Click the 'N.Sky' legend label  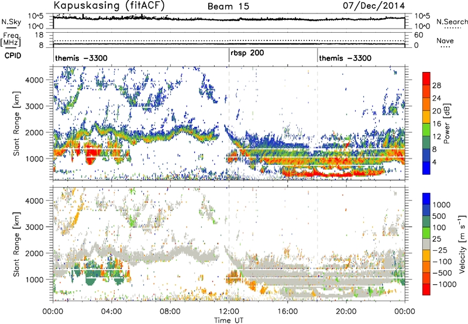11,22
